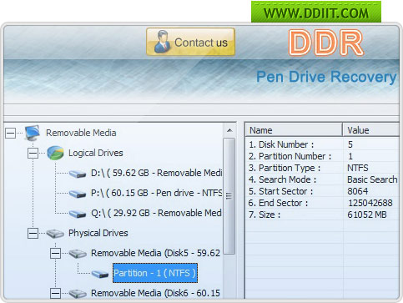The width and height of the screenshot is (403, 303).
Task: Click the Partition - 1 drive icon
Action: (x=100, y=274)
